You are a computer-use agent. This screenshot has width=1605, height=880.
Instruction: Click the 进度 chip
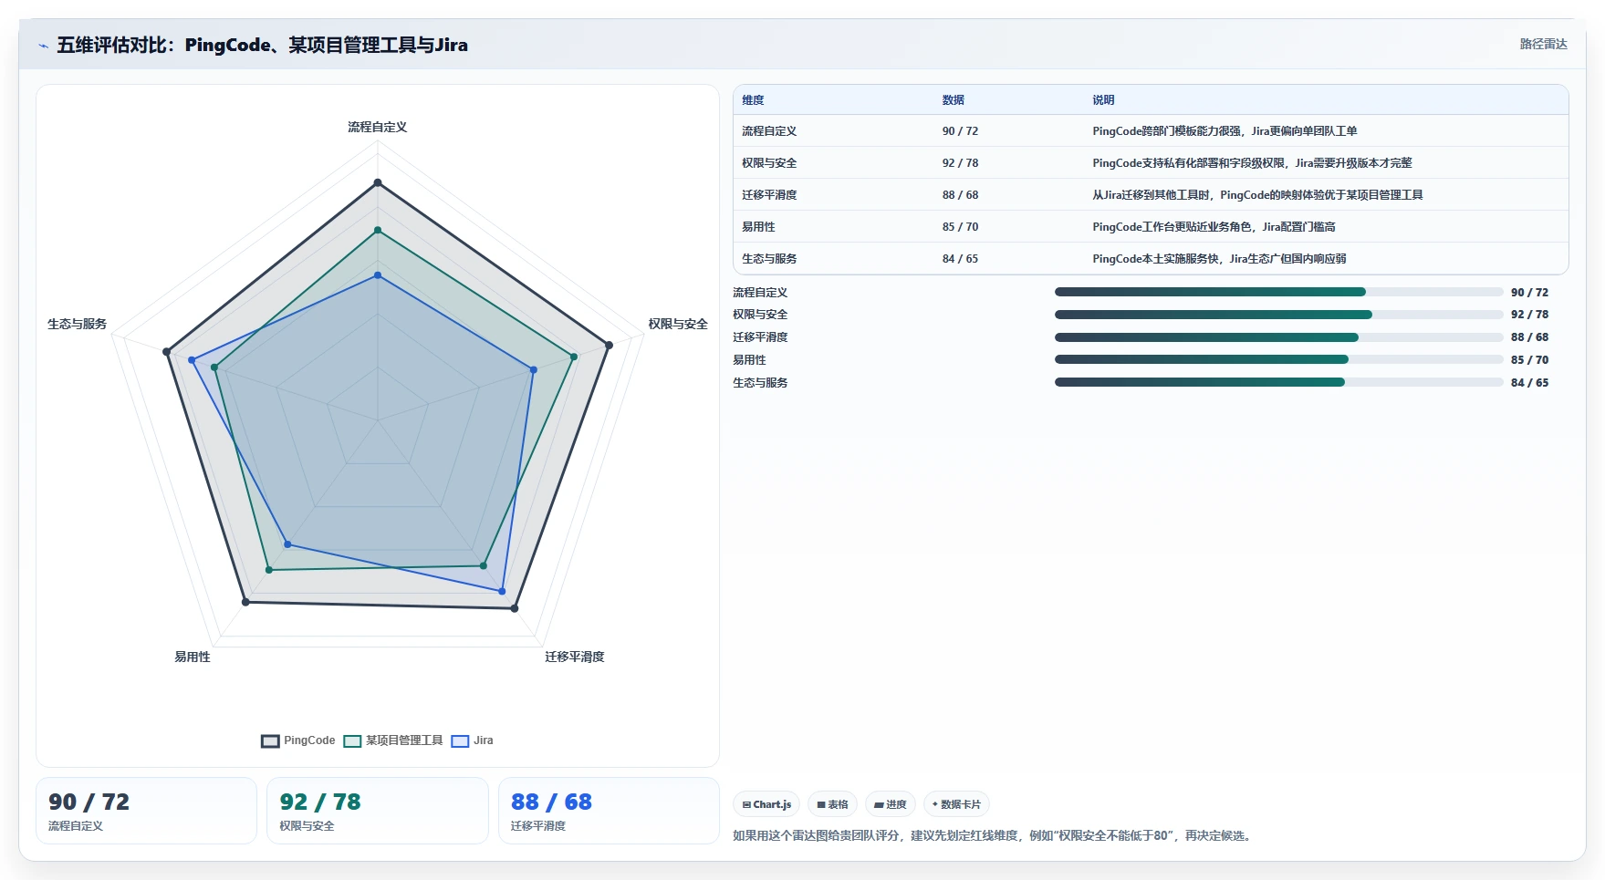click(891, 804)
